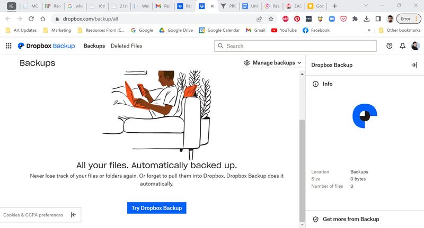Open the account profile avatar in Dropbox
Image resolution: width=424 pixels, height=228 pixels.
click(x=415, y=46)
